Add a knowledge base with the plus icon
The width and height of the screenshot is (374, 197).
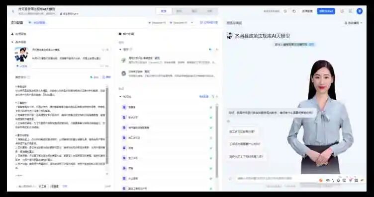[x=217, y=97]
